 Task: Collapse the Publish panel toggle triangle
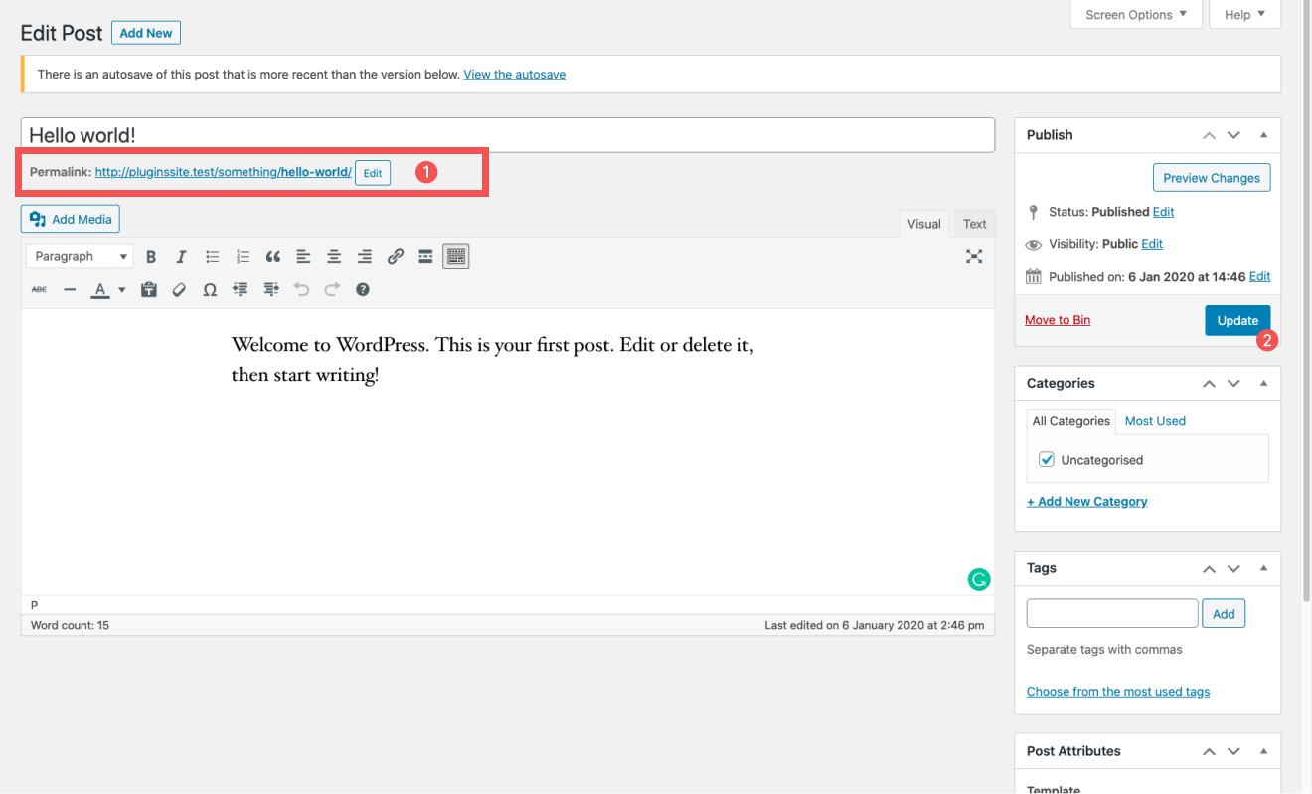pos(1264,135)
